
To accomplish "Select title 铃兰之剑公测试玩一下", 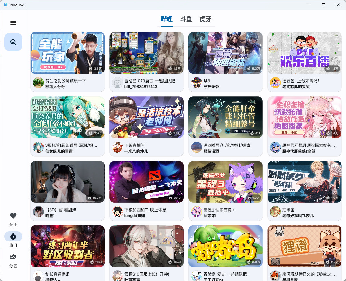I will click(66, 81).
